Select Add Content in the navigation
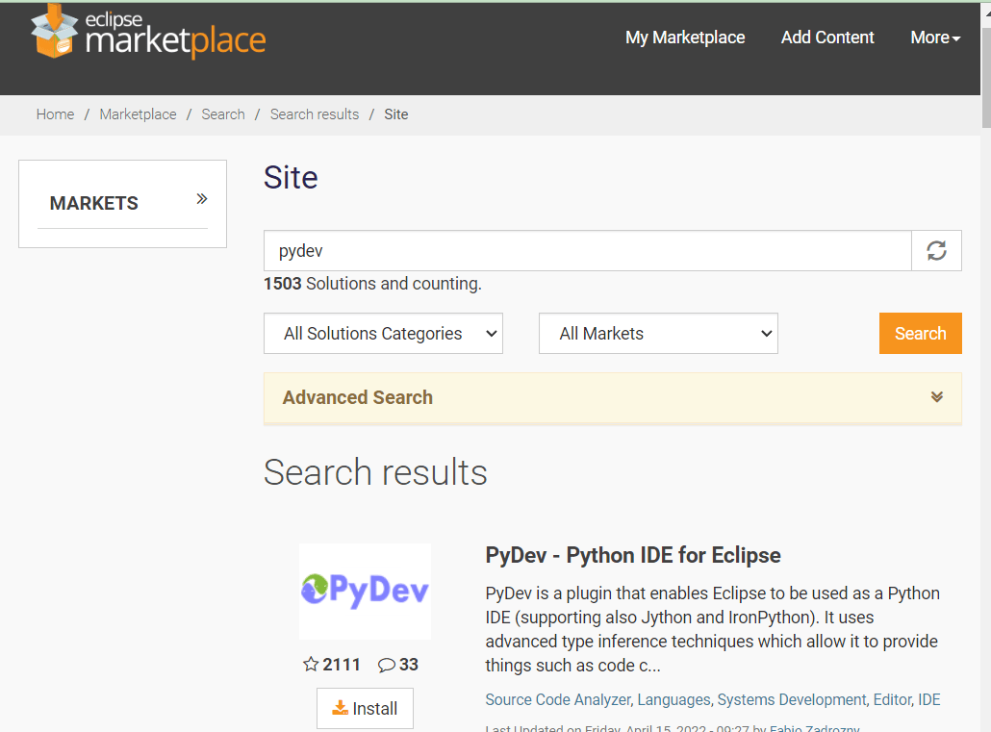991x732 pixels. [827, 37]
